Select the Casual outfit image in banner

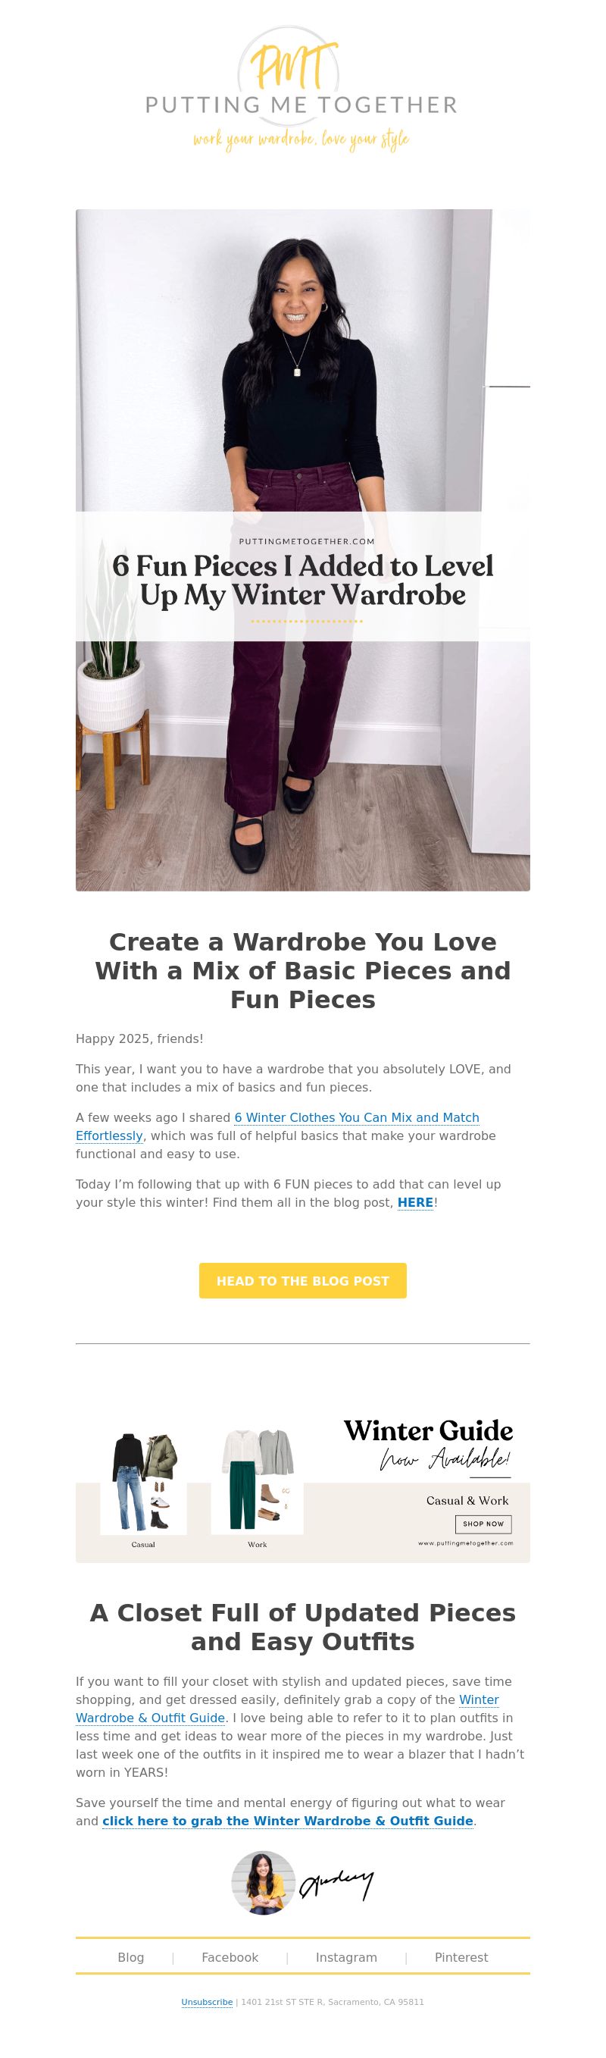point(144,1484)
